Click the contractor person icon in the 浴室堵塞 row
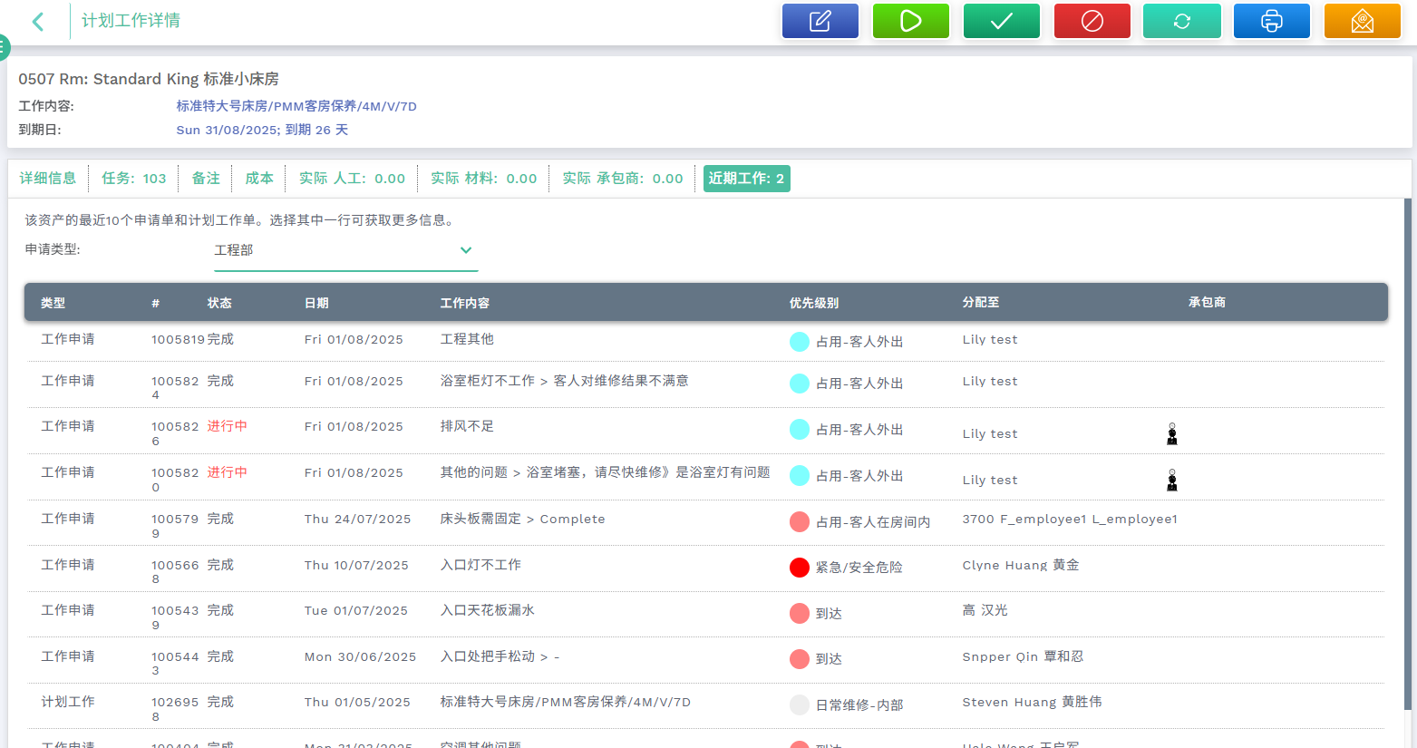 (x=1172, y=481)
